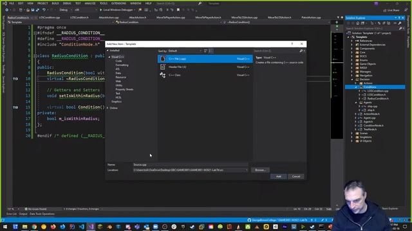Open Visual Studio Code from the taskbar

pos(82,227)
